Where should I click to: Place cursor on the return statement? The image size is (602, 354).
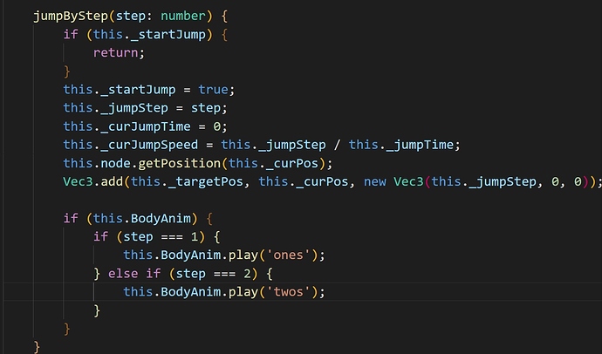point(119,52)
